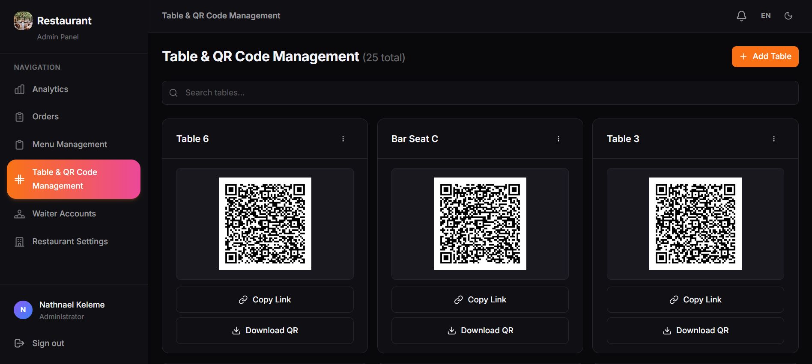Click the Bar Seat C card title
The height and width of the screenshot is (364, 812).
[x=415, y=139]
